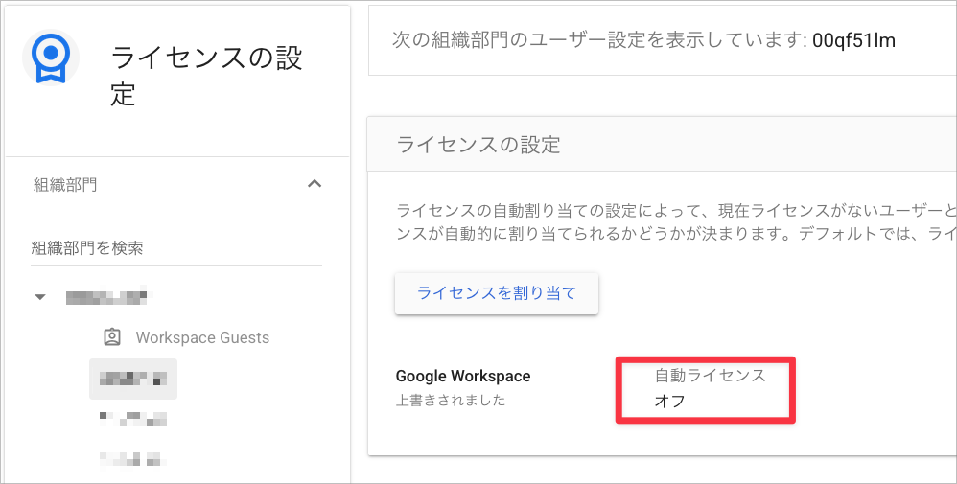Viewport: 957px width, 484px height.
Task: Click the Google Workspace product label
Action: [x=463, y=376]
